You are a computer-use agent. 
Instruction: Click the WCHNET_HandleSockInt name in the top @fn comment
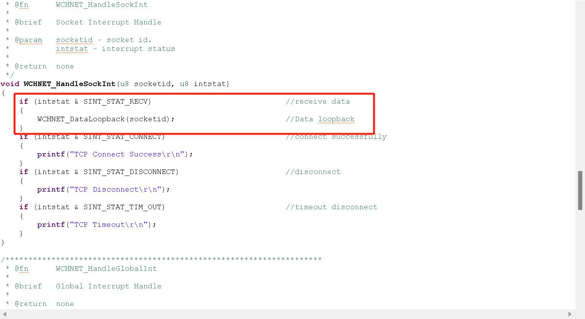pyautogui.click(x=102, y=5)
